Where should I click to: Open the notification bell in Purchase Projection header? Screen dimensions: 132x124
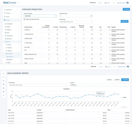(114, 3)
